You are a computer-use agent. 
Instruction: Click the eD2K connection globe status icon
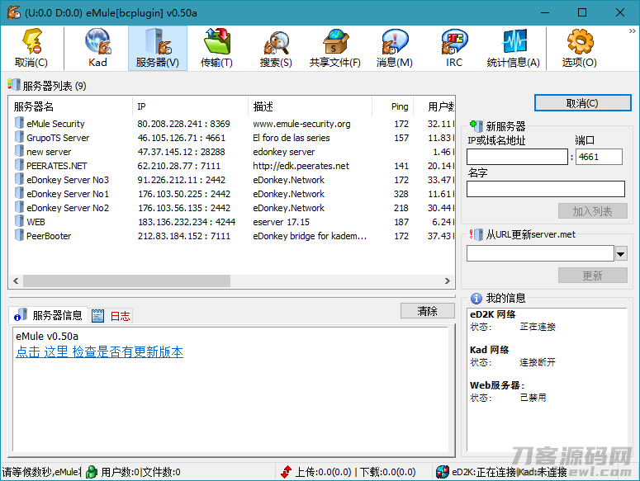coord(443,472)
